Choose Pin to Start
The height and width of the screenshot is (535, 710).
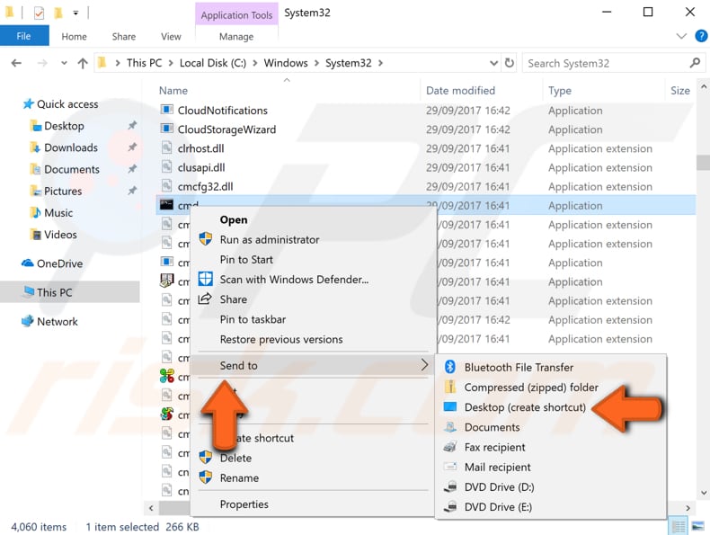pos(246,260)
